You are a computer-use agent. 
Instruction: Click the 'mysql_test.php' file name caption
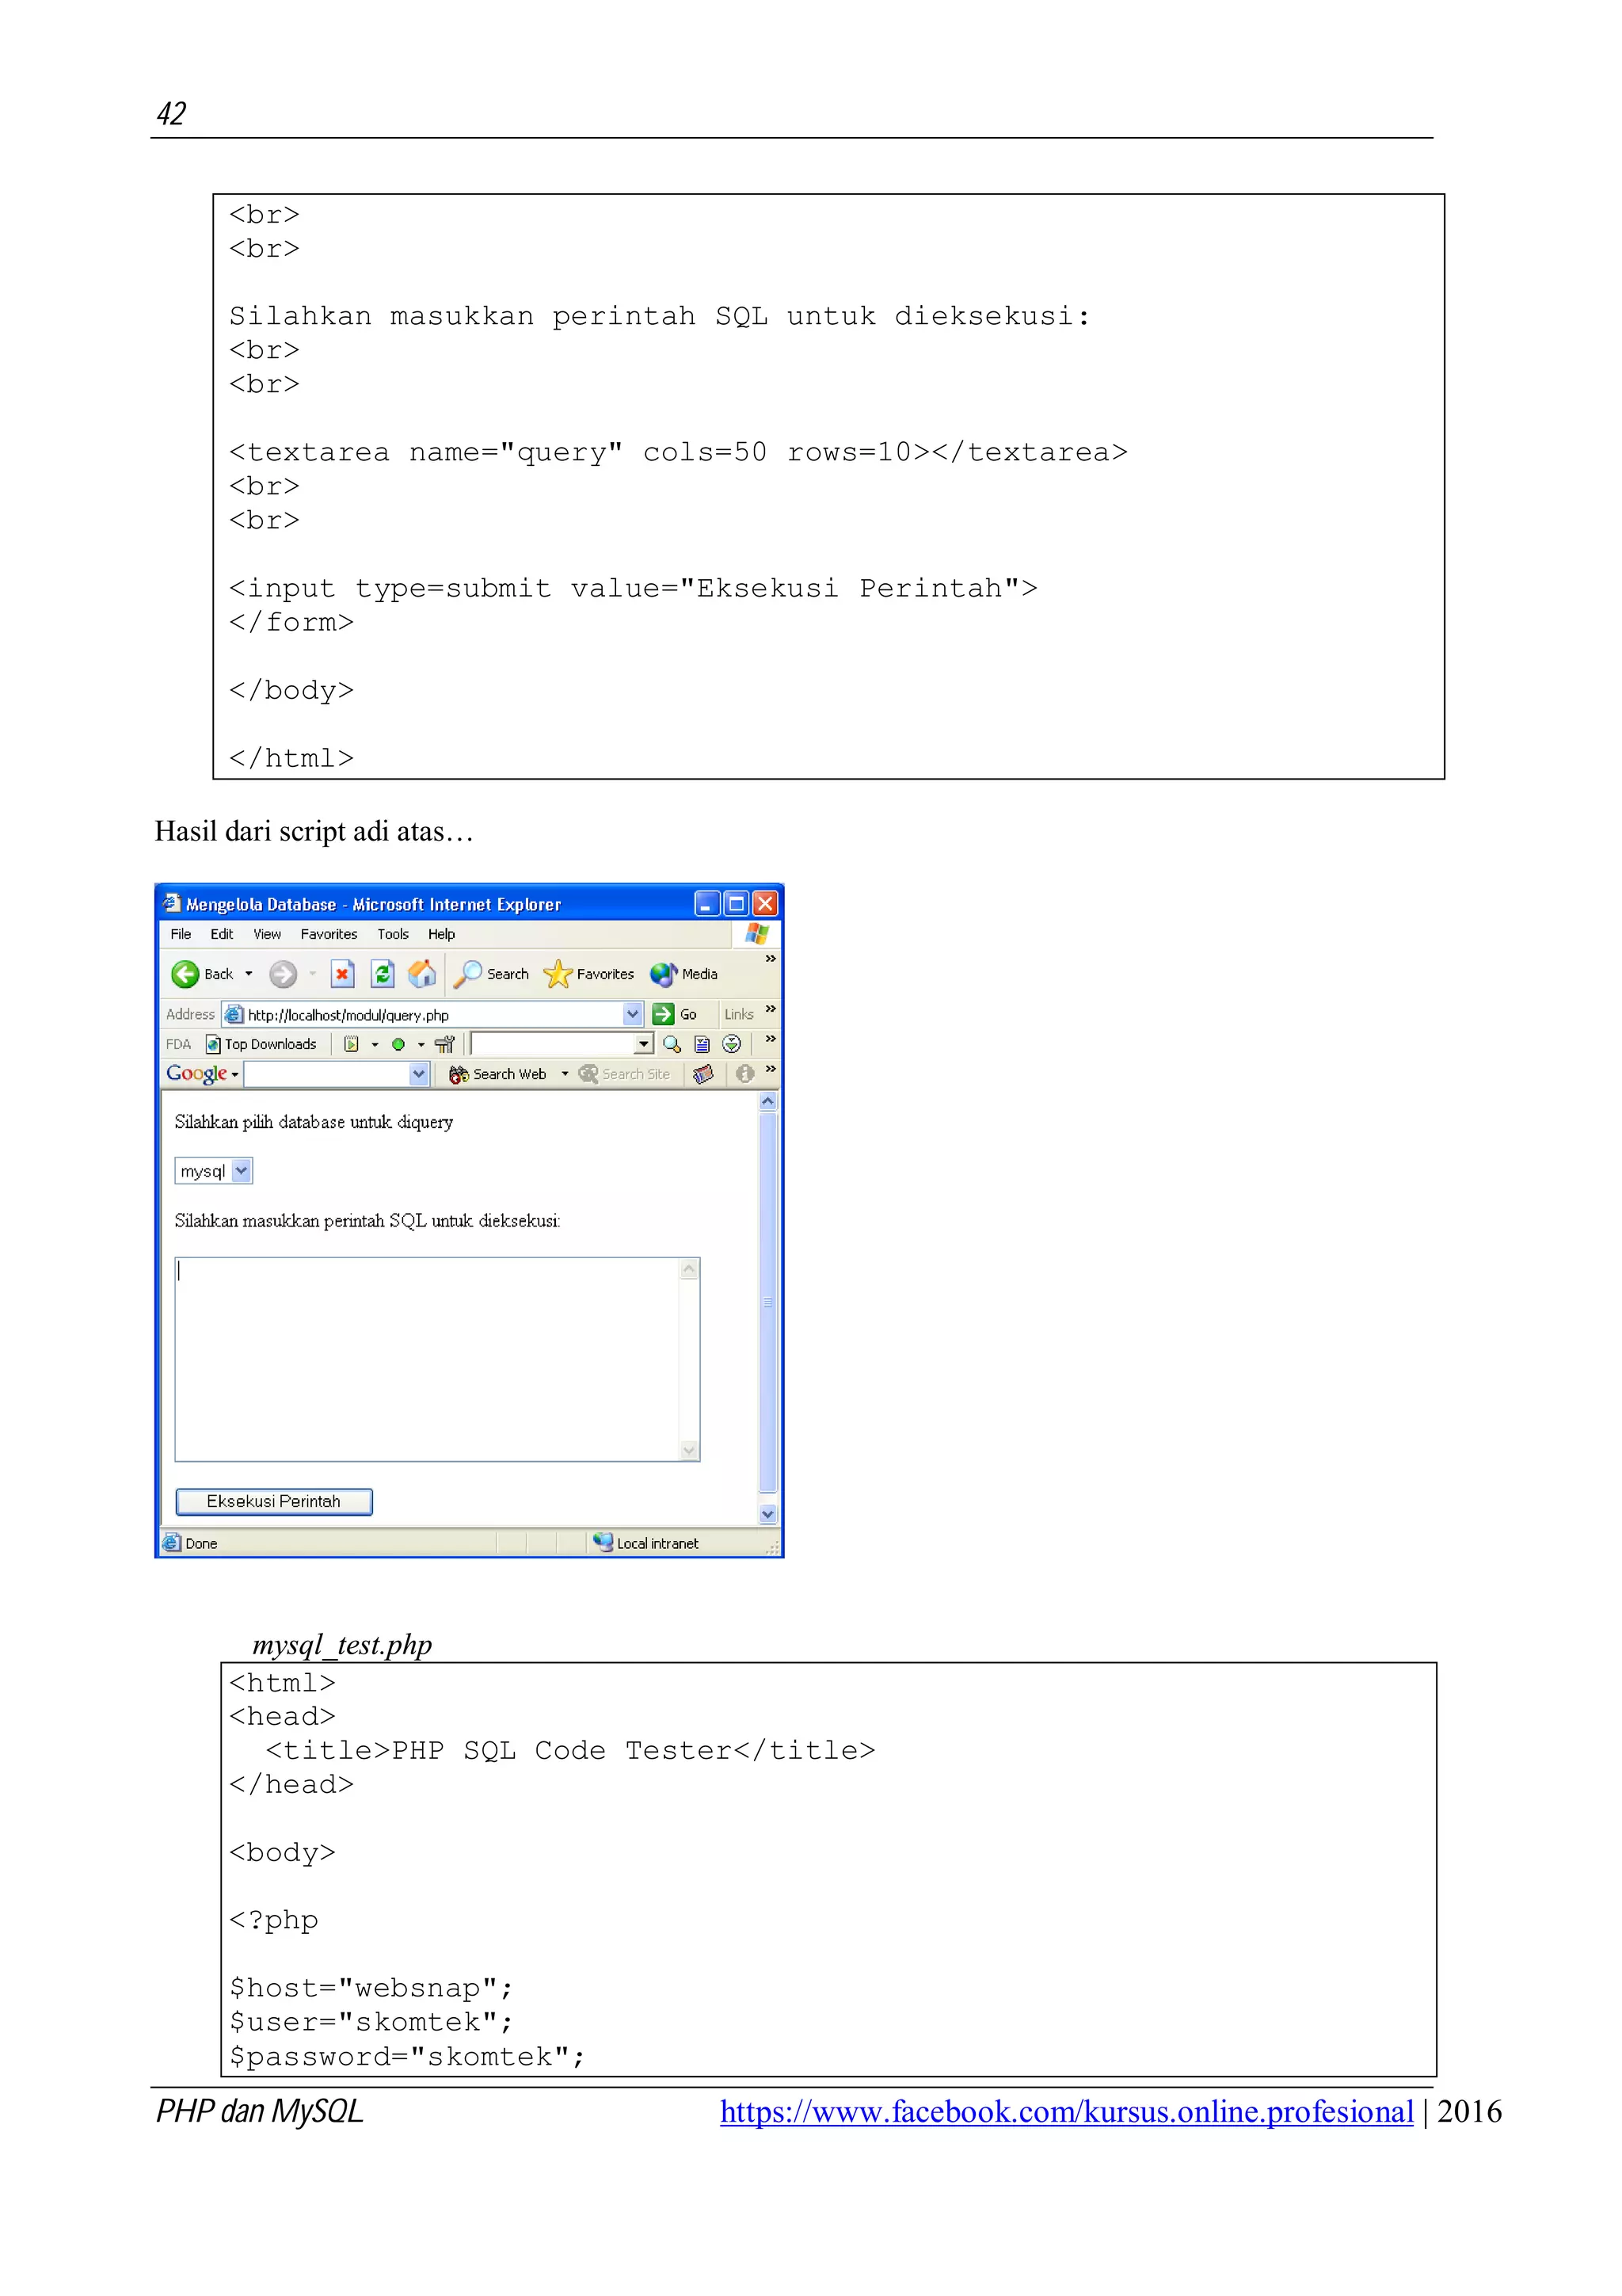[x=342, y=1645]
